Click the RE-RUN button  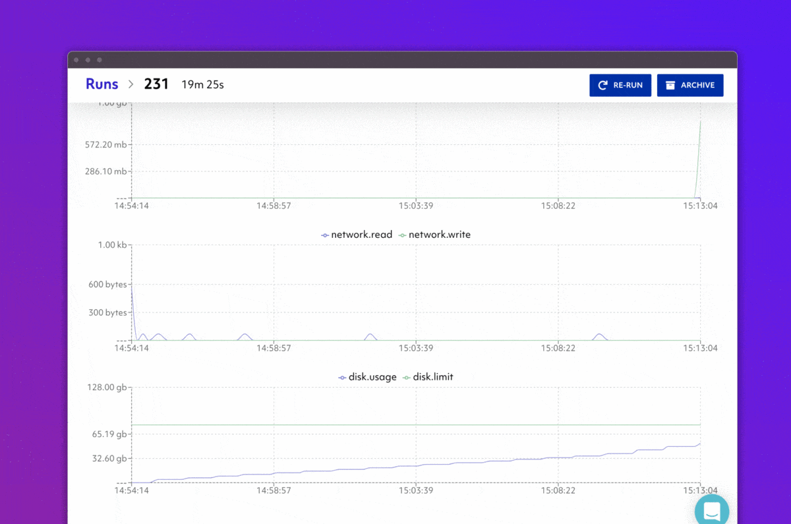pos(620,85)
